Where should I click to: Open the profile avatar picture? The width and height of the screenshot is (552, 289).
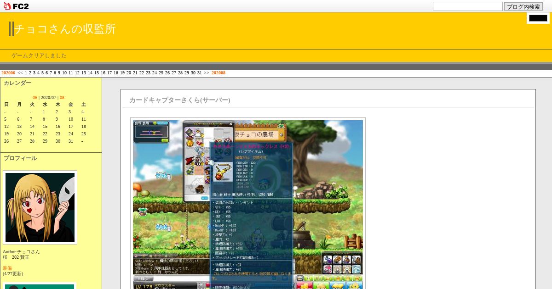40,207
